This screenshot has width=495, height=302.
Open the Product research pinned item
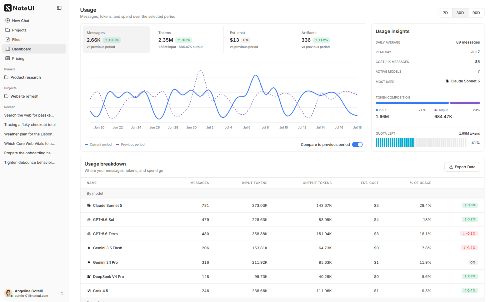pyautogui.click(x=34, y=77)
